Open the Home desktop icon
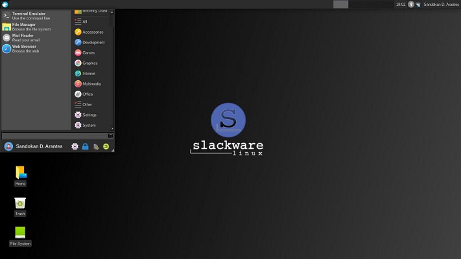 point(20,176)
